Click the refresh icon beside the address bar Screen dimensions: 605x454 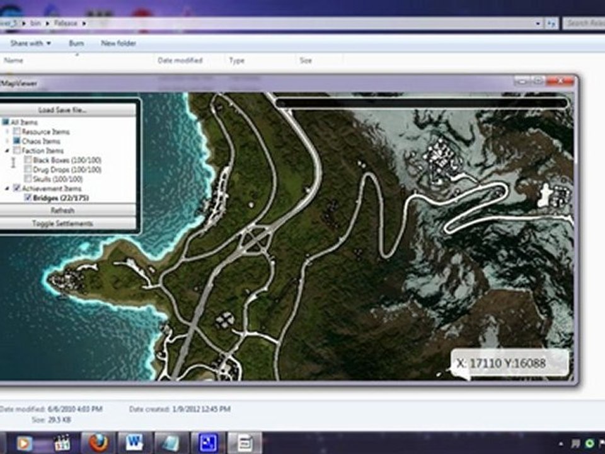pyautogui.click(x=551, y=23)
